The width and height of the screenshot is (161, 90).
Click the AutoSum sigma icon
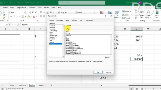click(136, 11)
